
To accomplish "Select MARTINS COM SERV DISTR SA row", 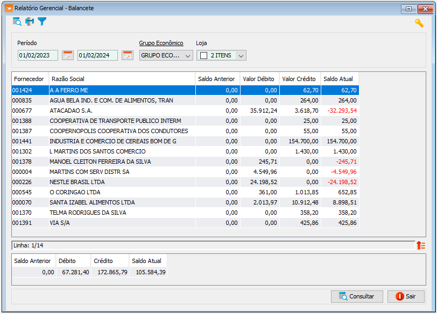I will pos(185,172).
